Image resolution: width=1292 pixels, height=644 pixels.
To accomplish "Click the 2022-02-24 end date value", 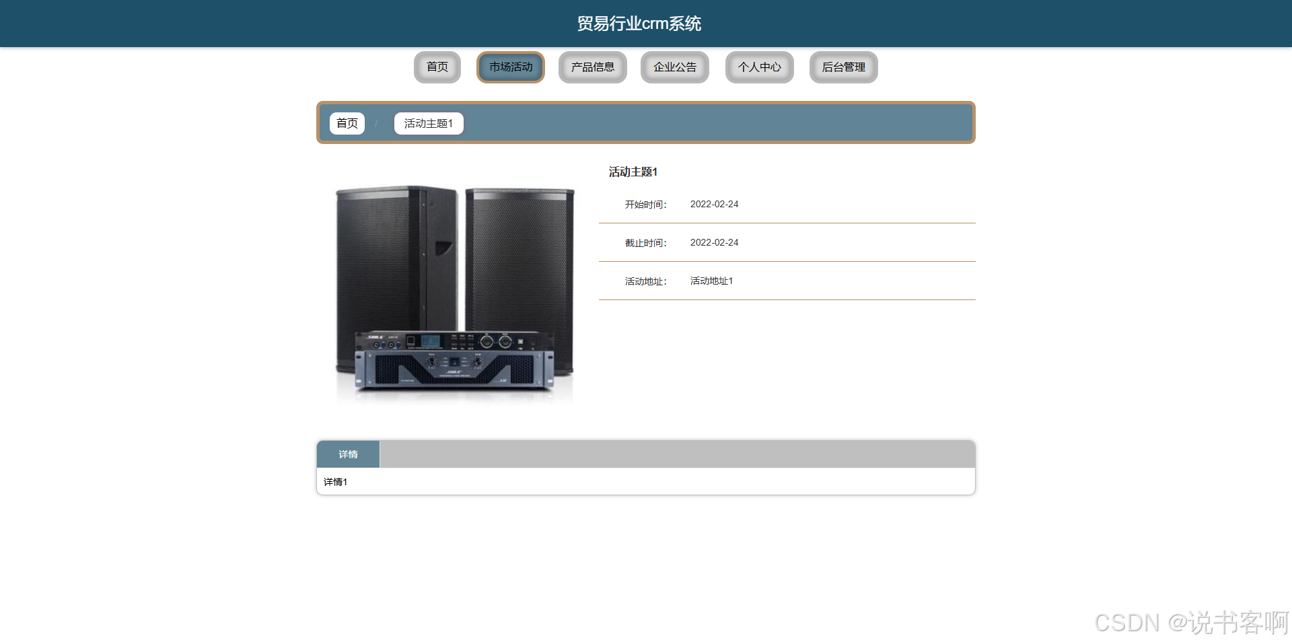I will [x=714, y=242].
